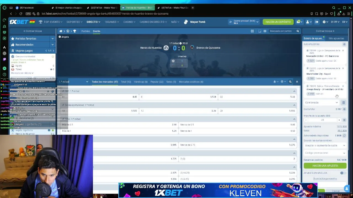353x198 pixels.
Task: Open the site settings gear
Action: pos(325,22)
